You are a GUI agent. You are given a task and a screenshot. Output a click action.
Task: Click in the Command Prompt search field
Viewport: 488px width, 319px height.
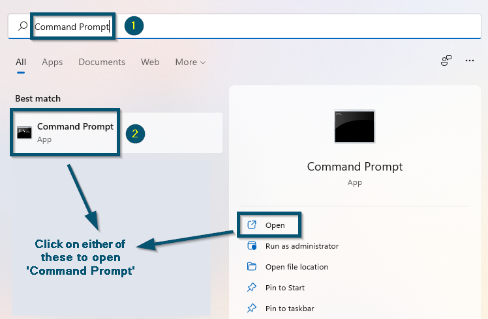[245, 27]
